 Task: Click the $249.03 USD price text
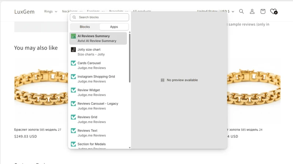pos(26,136)
